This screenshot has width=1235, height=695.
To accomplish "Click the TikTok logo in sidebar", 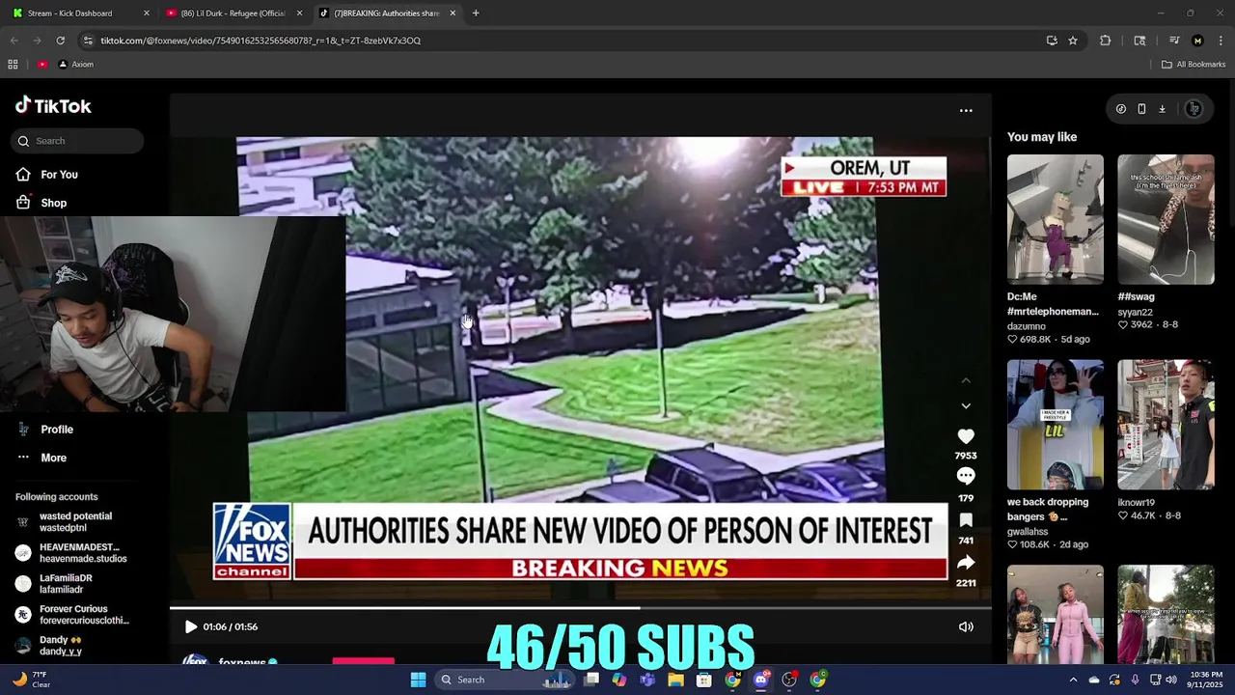I will (x=53, y=106).
